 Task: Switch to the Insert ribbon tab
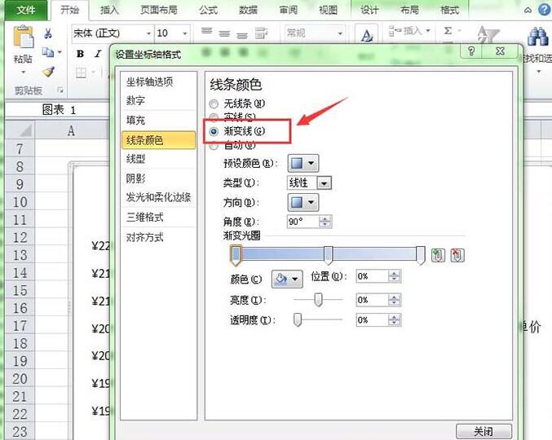tap(109, 10)
